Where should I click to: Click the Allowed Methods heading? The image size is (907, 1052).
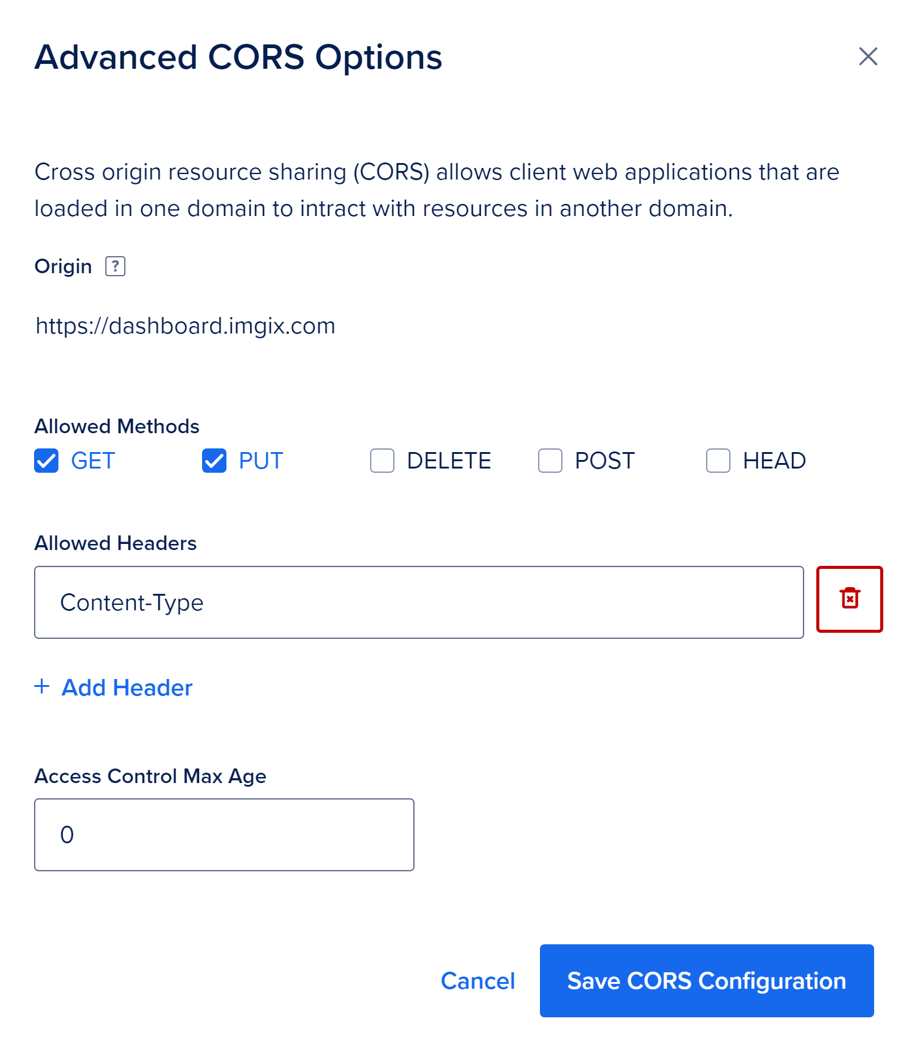click(x=117, y=426)
